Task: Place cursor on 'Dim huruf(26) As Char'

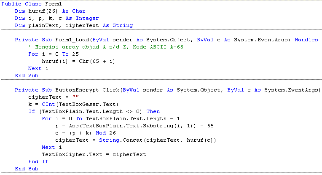Action: (46, 11)
